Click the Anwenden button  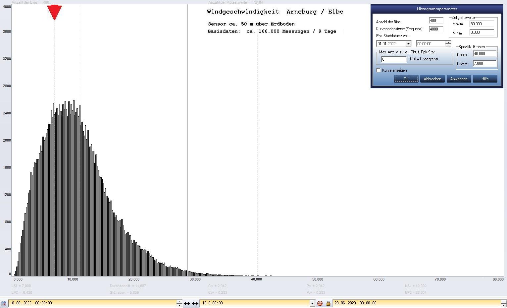[459, 79]
